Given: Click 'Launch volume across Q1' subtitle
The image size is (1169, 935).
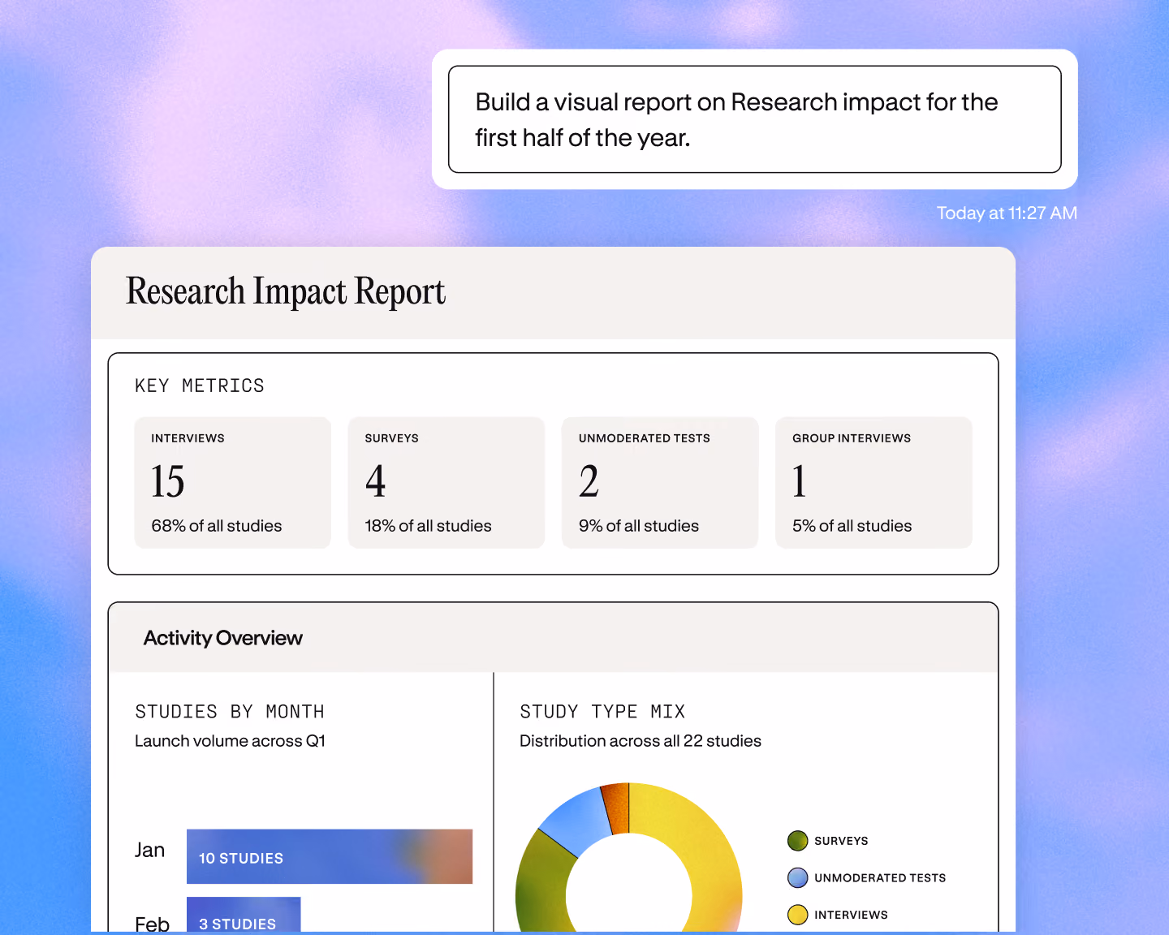Looking at the screenshot, I should click(230, 741).
